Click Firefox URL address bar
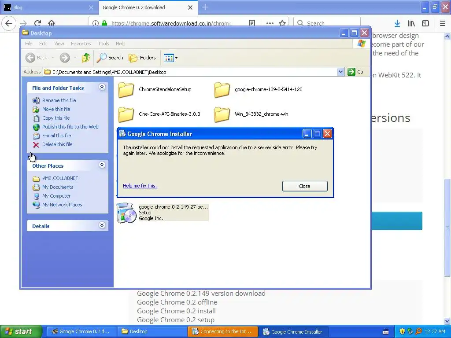 171,23
